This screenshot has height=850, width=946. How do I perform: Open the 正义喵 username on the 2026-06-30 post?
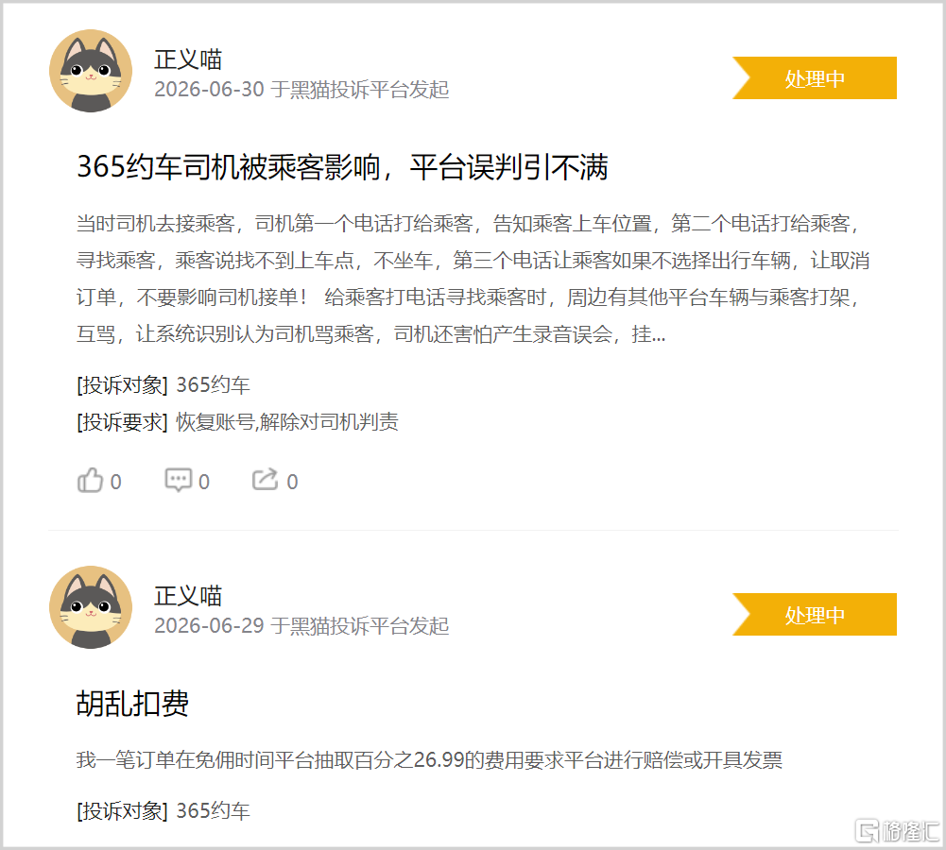pos(188,59)
